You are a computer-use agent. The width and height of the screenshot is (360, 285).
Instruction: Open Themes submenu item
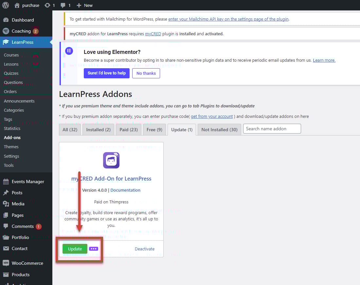coord(11,147)
